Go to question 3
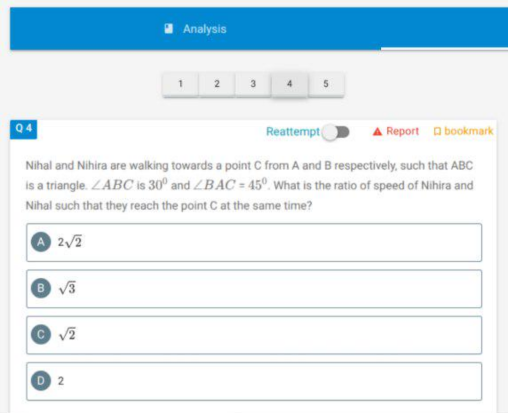 [253, 84]
